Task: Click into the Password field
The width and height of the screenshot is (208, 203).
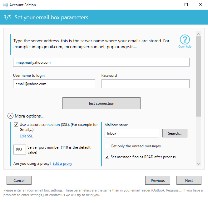Action: click(146, 84)
